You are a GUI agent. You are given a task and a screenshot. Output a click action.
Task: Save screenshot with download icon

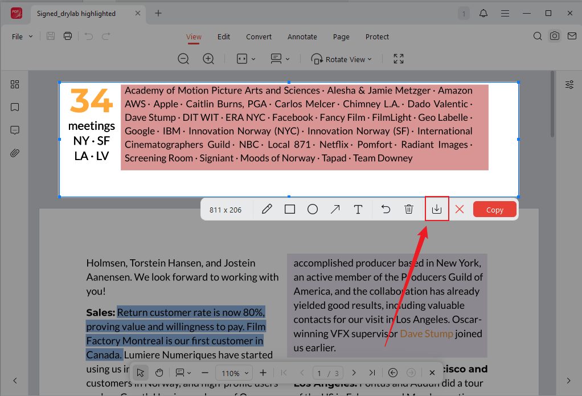pyautogui.click(x=437, y=209)
